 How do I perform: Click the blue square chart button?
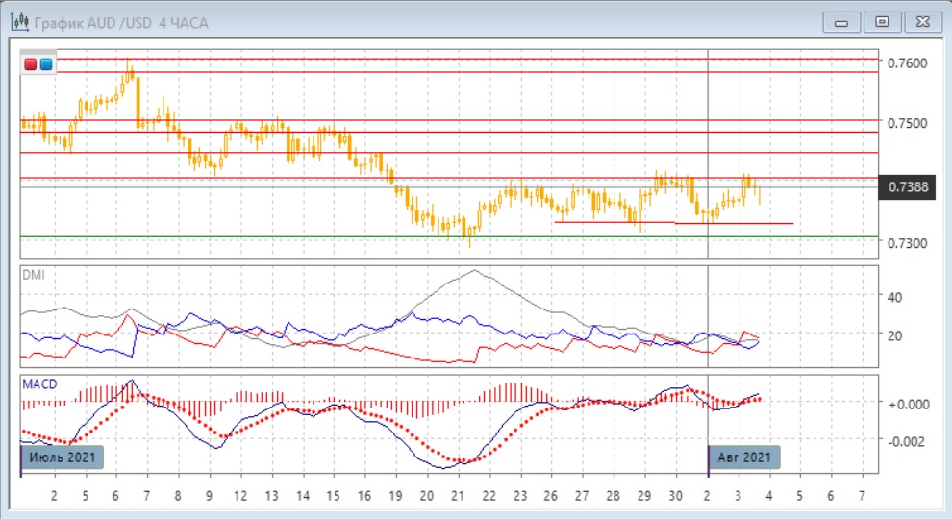tap(45, 64)
